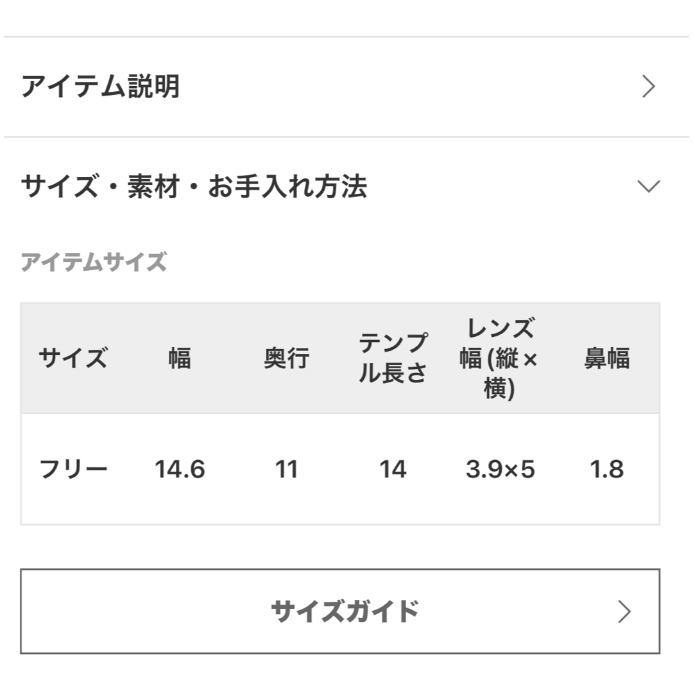This screenshot has width=693, height=693.
Task: Open the アイテム説明 row
Action: pos(346,87)
